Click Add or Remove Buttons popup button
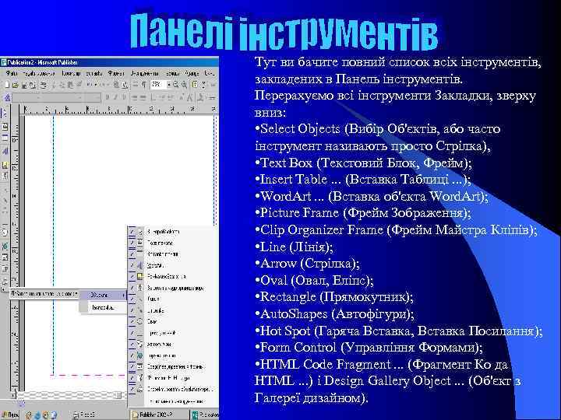 pyautogui.click(x=44, y=294)
